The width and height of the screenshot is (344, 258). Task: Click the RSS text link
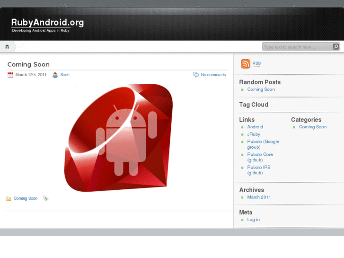click(256, 63)
